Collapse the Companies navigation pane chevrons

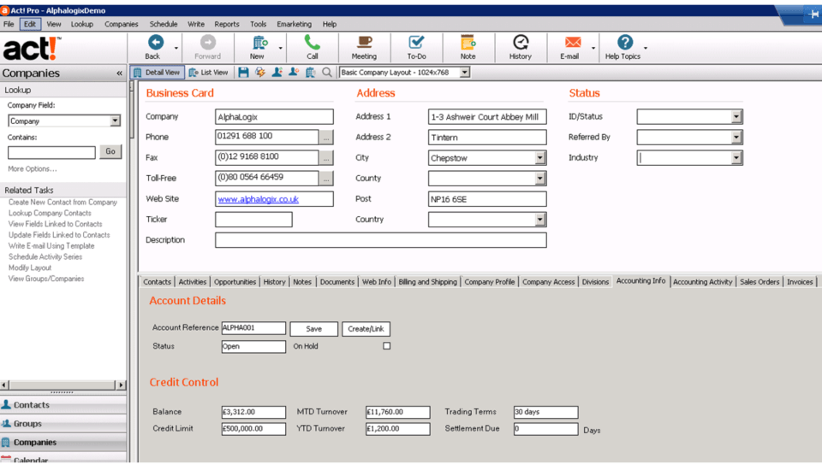120,73
